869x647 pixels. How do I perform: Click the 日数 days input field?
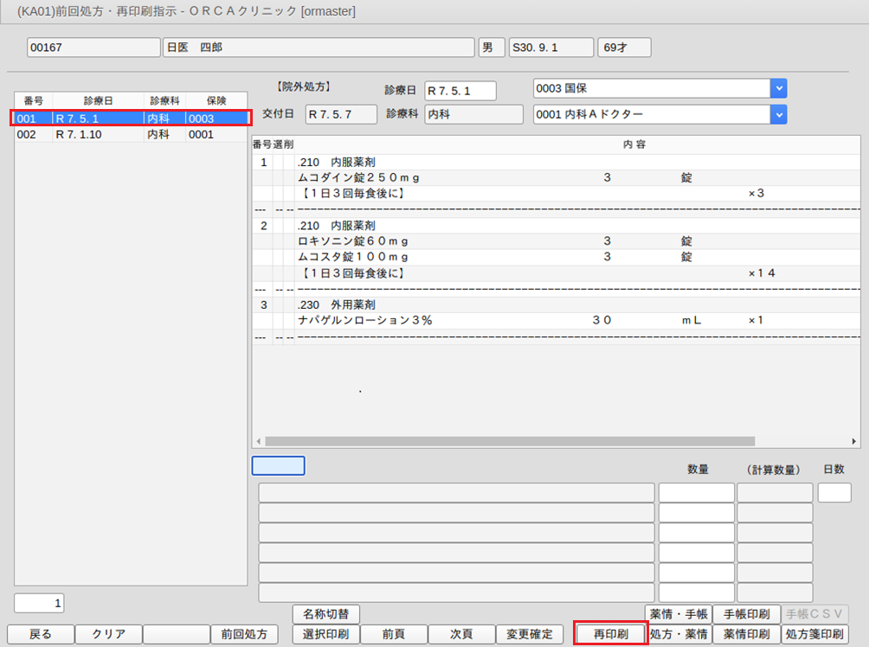click(x=834, y=493)
